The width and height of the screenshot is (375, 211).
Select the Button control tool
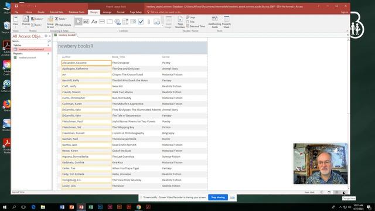(x=102, y=22)
